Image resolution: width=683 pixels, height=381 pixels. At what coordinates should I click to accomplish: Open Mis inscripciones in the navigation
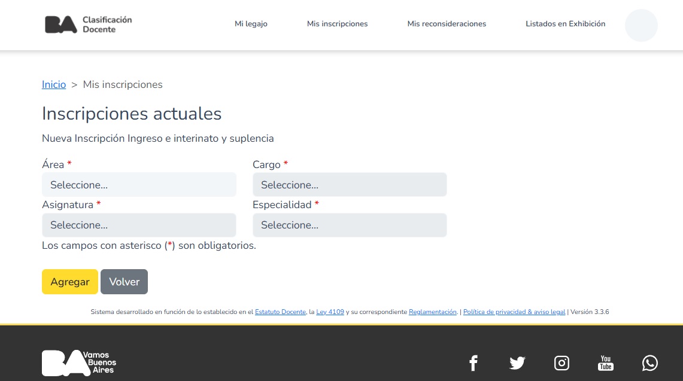click(337, 24)
